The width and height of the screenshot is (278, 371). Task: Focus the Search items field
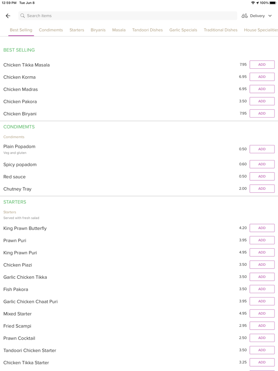pos(127,16)
